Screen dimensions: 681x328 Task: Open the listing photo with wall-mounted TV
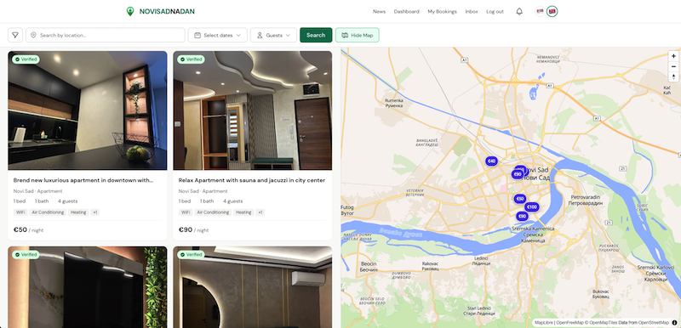(88, 287)
